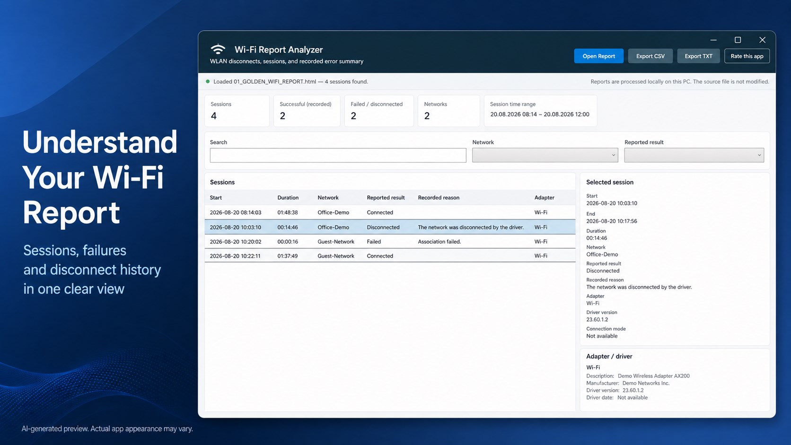Click the green loaded status indicator dot
The width and height of the screenshot is (791, 445).
(x=208, y=81)
